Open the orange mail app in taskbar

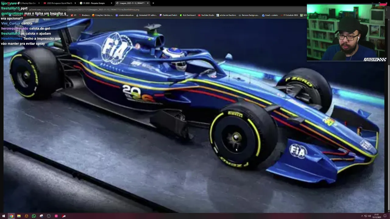[x=27, y=216]
